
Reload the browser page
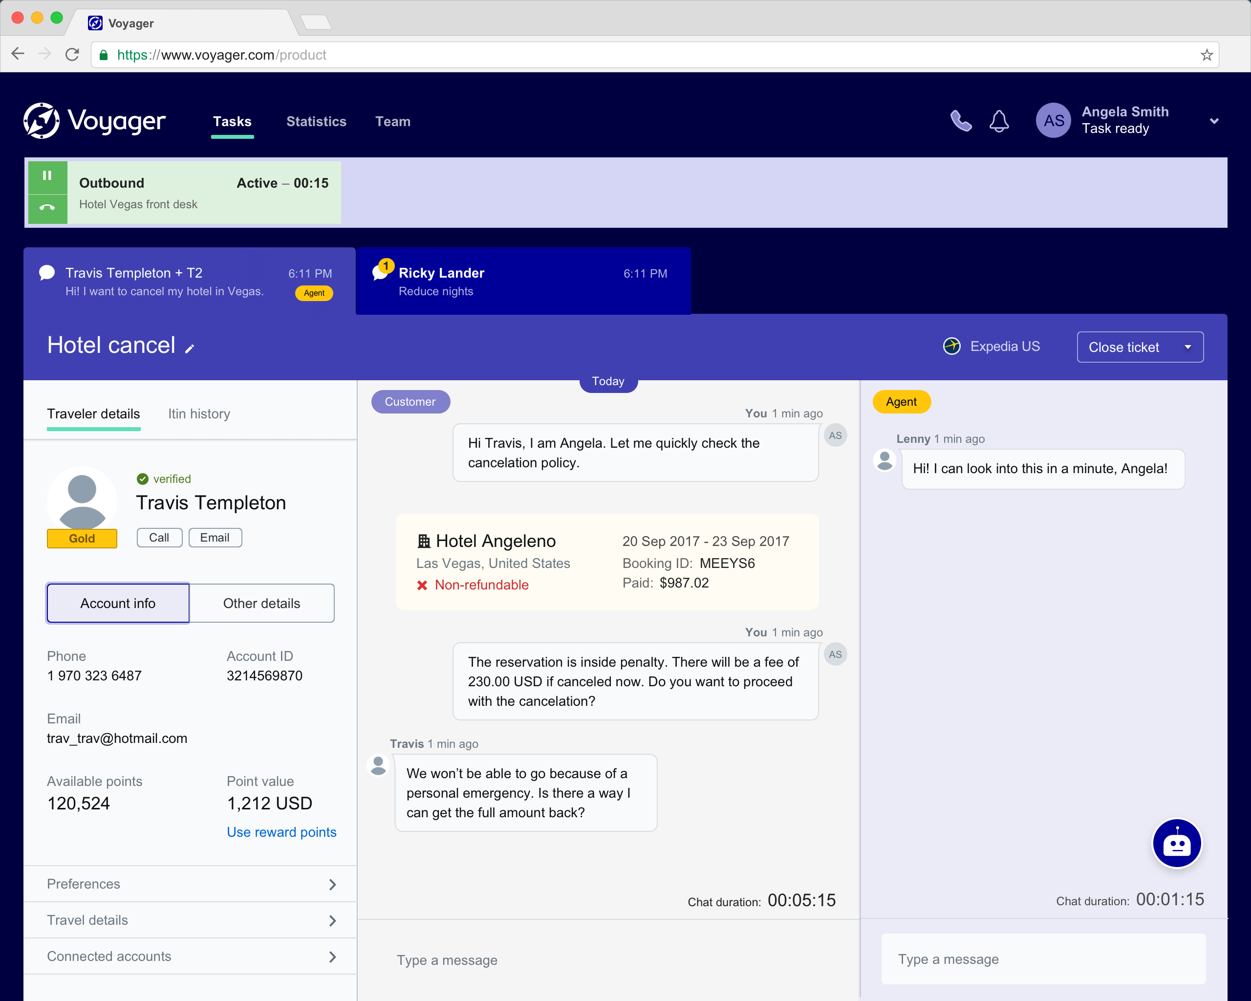[72, 55]
